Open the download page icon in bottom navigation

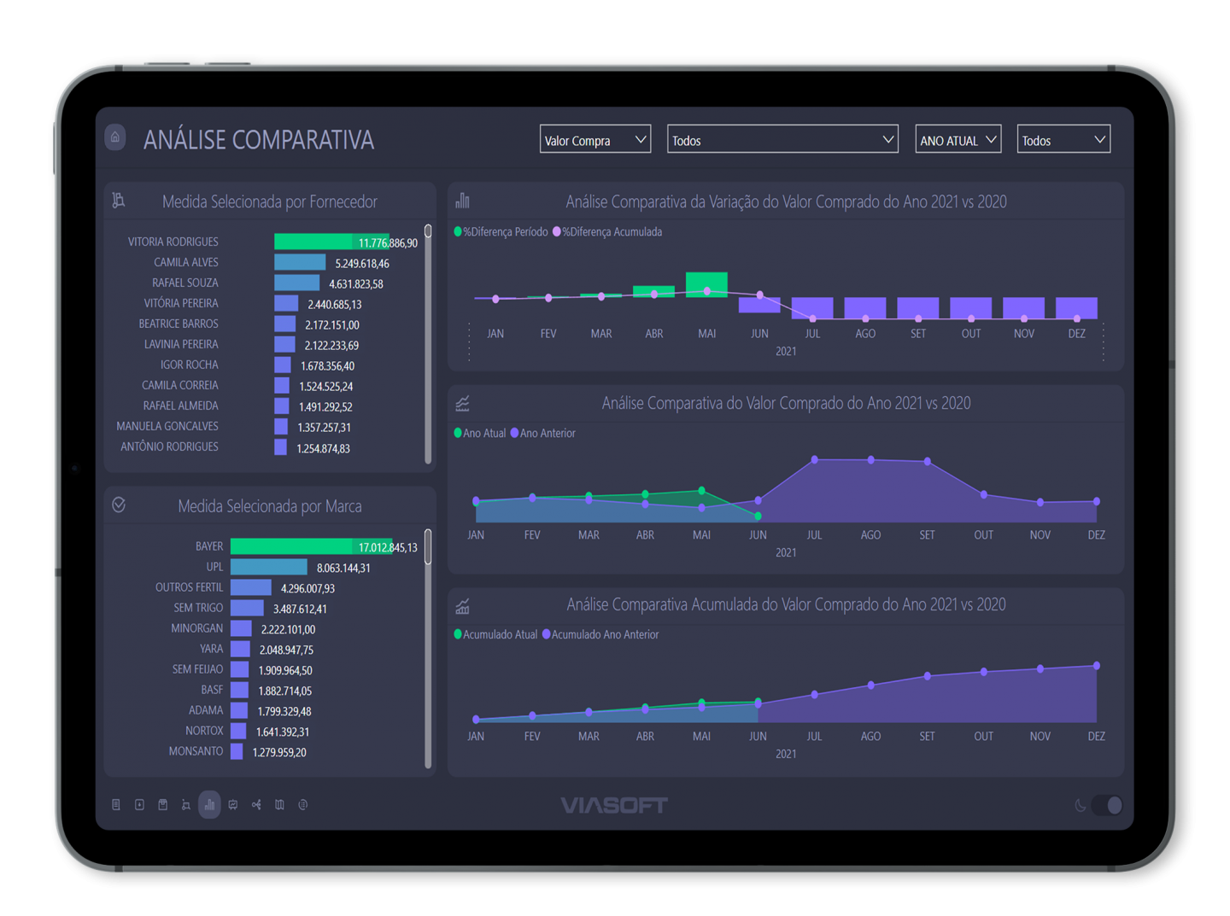click(139, 804)
